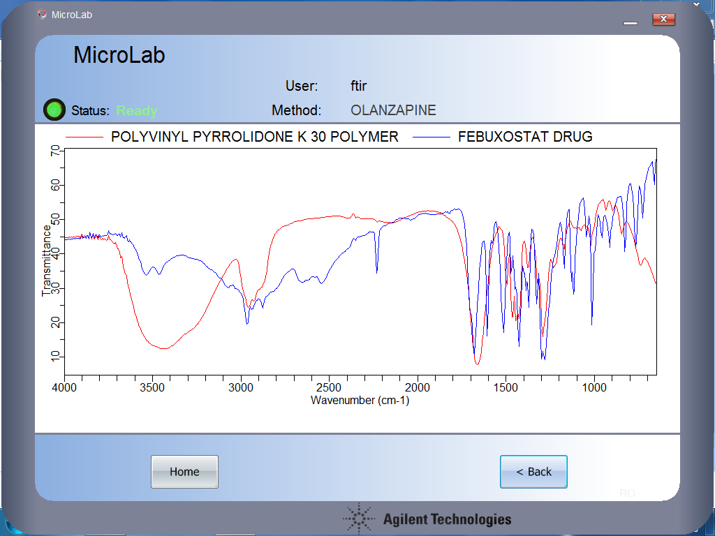The height and width of the screenshot is (536, 715).
Task: Click the ftir user name value
Action: point(359,87)
